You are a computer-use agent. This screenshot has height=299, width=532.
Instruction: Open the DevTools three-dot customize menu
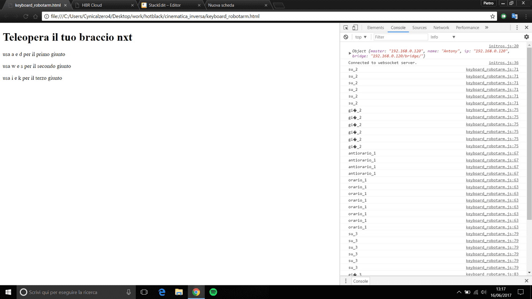click(x=516, y=27)
